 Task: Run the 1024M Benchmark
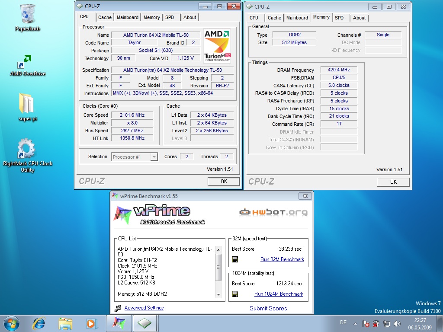click(x=279, y=294)
